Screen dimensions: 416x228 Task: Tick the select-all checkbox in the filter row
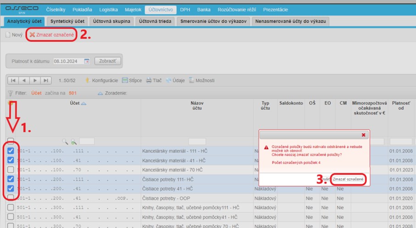pos(11,141)
